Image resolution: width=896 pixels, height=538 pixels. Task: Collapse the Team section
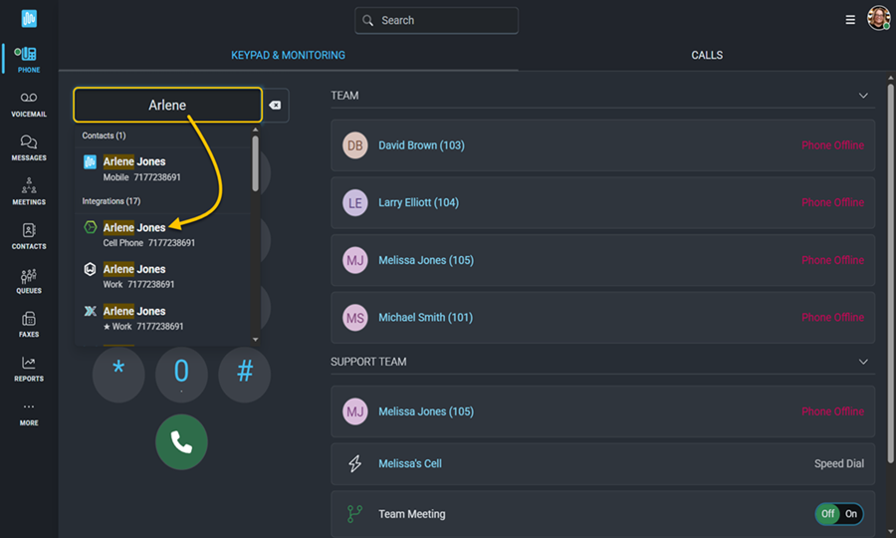pyautogui.click(x=863, y=96)
